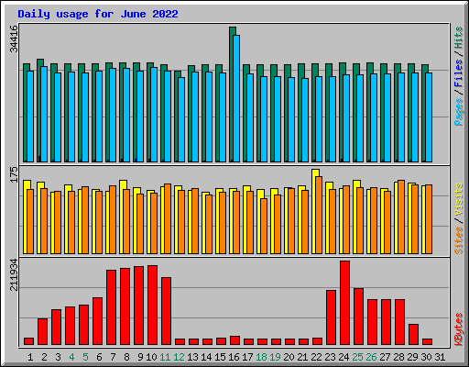The height and width of the screenshot is (367, 469).
Task: Click the cyan files bar for day 30
Action: [x=429, y=117]
